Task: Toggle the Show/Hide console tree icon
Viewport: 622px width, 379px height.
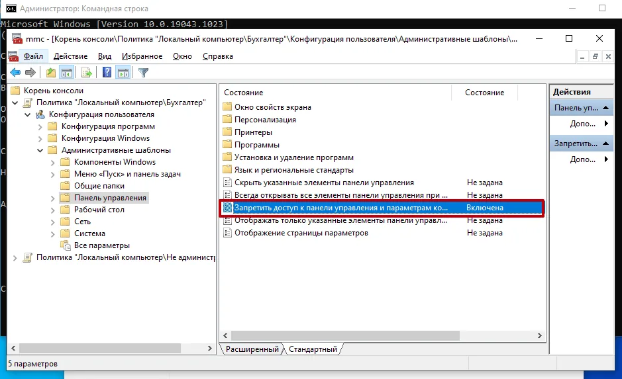Action: 67,73
